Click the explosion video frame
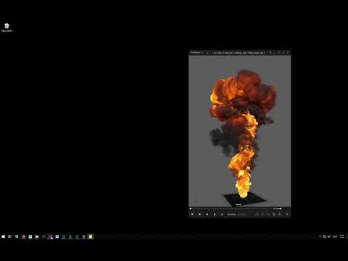 pyautogui.click(x=240, y=131)
